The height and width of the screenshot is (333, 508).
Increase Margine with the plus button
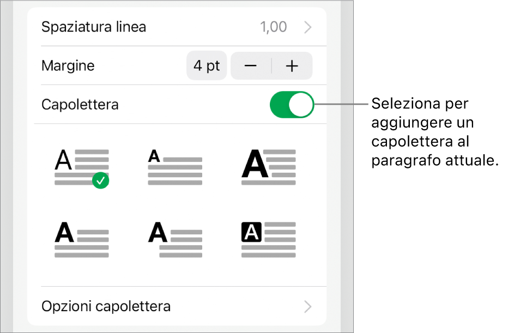(292, 66)
